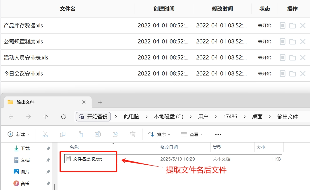Sort by 大小 column header
The image size is (310, 190).
[x=261, y=147]
